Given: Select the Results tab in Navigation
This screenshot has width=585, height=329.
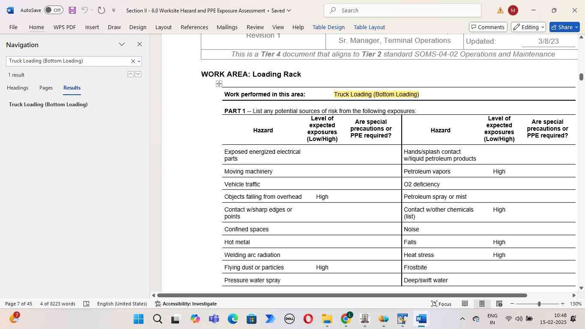Looking at the screenshot, I should (x=72, y=88).
